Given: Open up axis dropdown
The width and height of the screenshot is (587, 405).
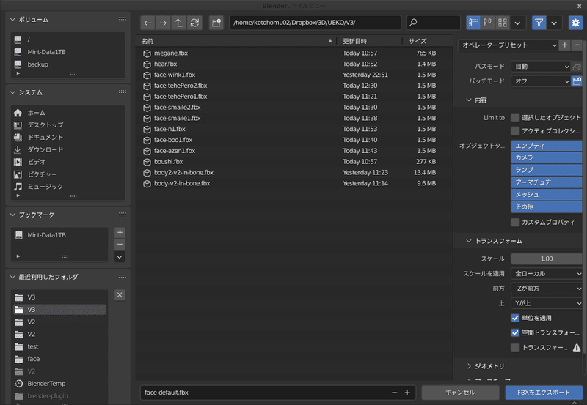Looking at the screenshot, I should tap(547, 303).
